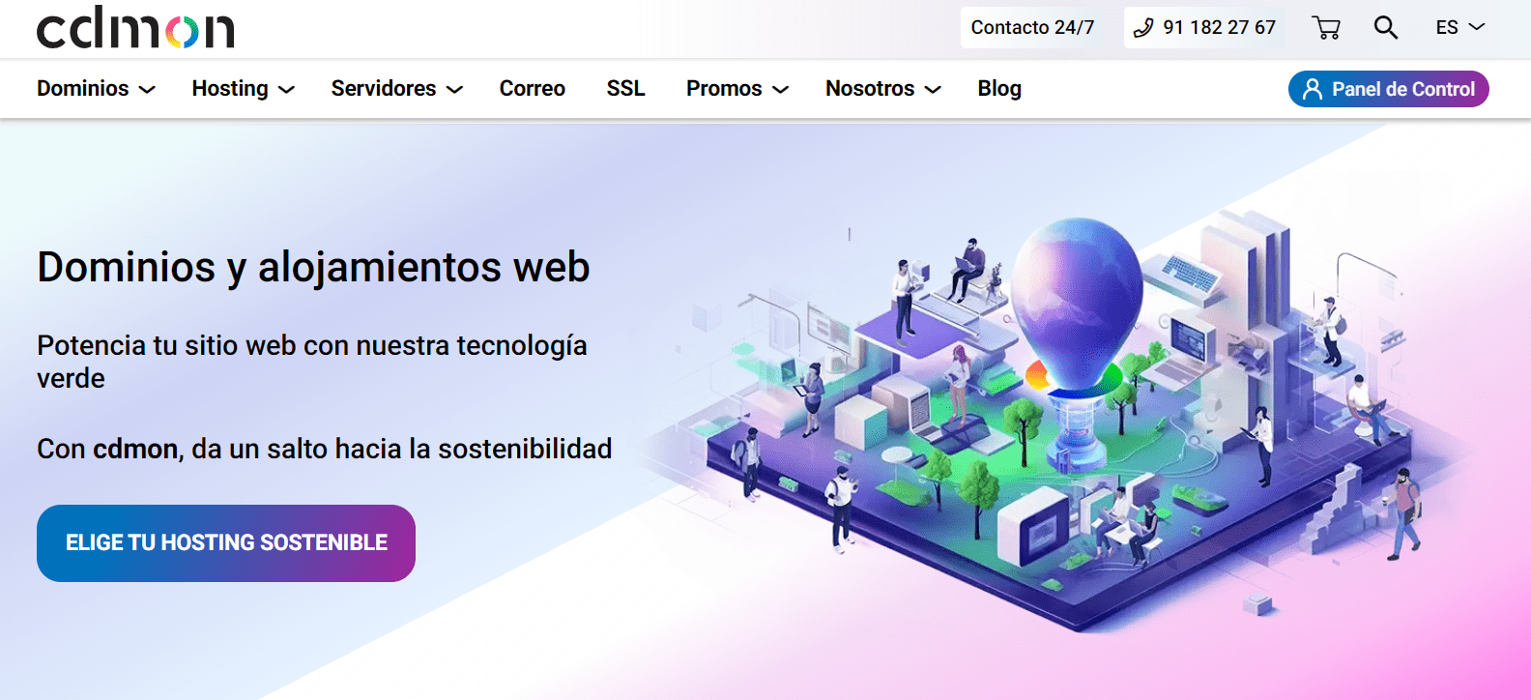
Task: Click the cdmon logo
Action: (135, 29)
